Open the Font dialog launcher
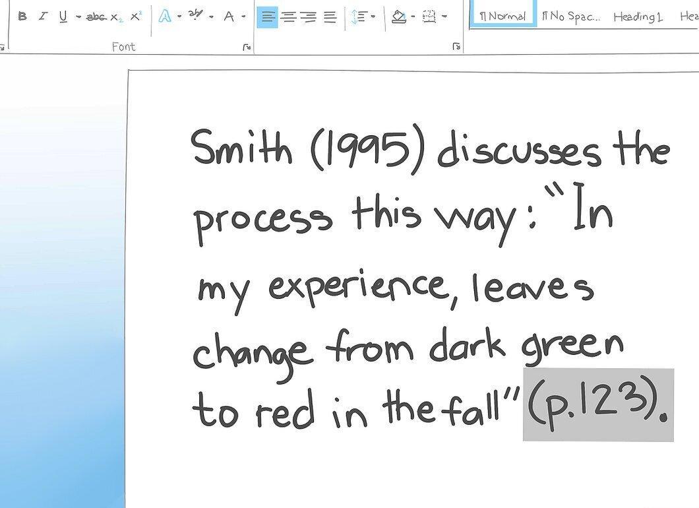 (247, 47)
